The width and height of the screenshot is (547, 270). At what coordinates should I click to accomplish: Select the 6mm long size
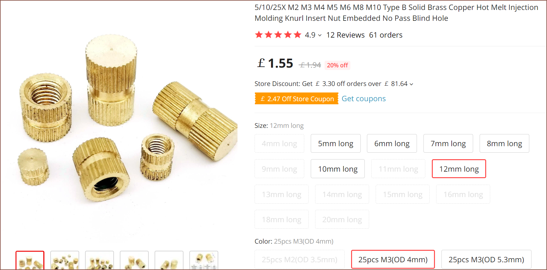[392, 143]
